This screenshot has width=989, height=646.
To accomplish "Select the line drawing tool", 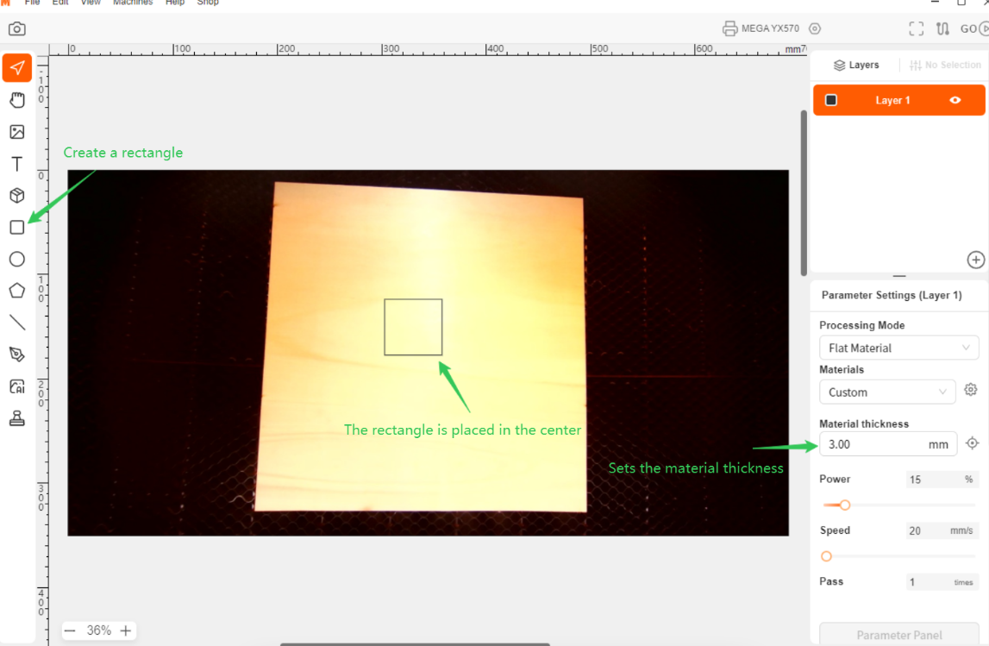I will tap(17, 323).
